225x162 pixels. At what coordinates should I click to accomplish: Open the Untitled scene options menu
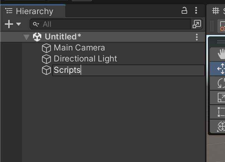(x=197, y=37)
